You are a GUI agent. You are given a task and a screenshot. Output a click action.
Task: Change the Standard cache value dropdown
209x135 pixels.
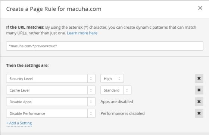(116, 90)
